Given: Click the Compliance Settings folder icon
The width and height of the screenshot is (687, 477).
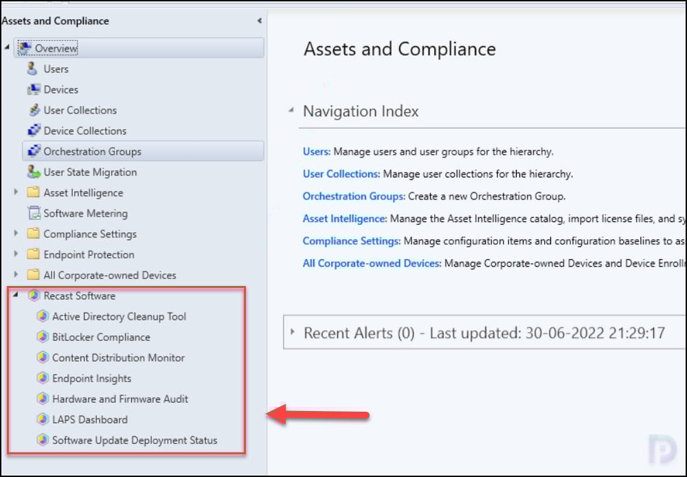Looking at the screenshot, I should point(33,234).
